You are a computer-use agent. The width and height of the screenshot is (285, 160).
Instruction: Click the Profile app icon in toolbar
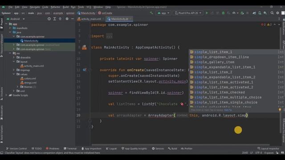pyautogui.click(x=234, y=13)
